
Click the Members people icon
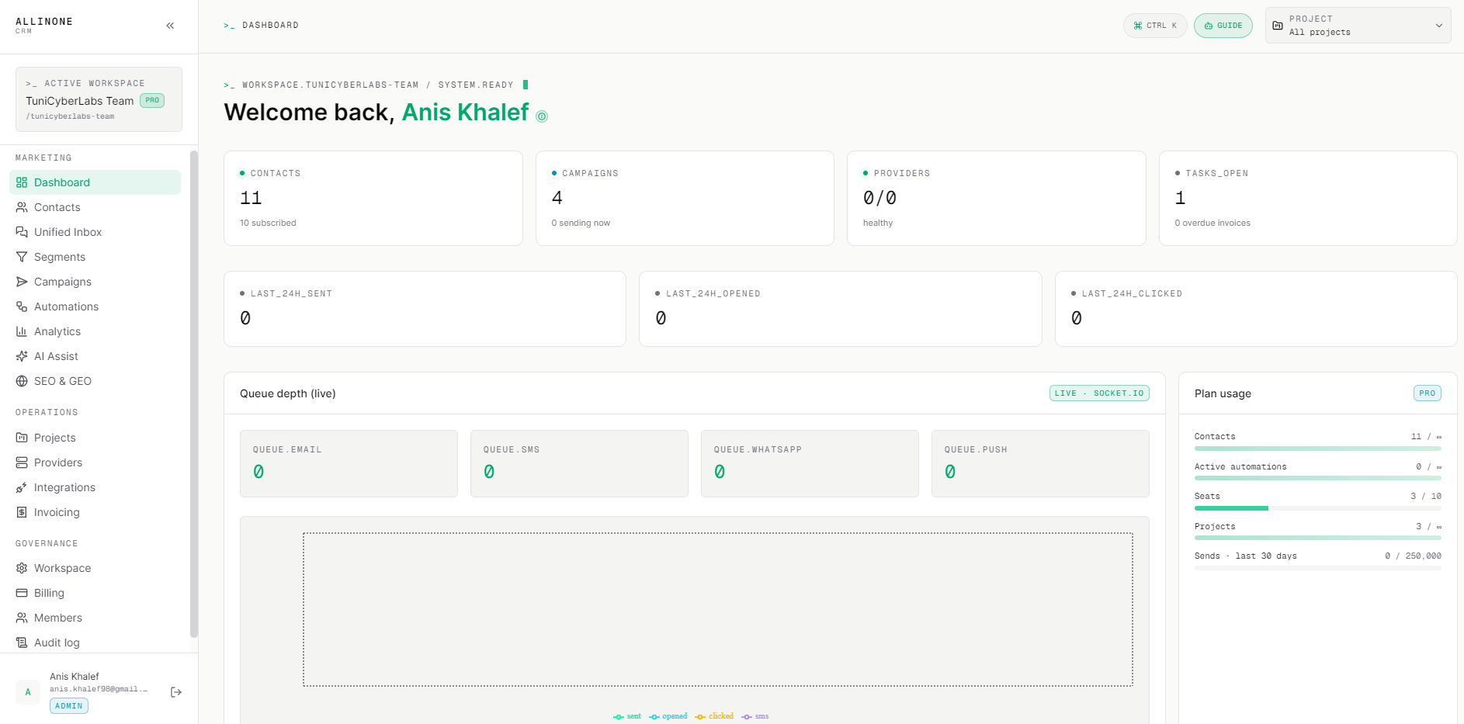pos(22,618)
